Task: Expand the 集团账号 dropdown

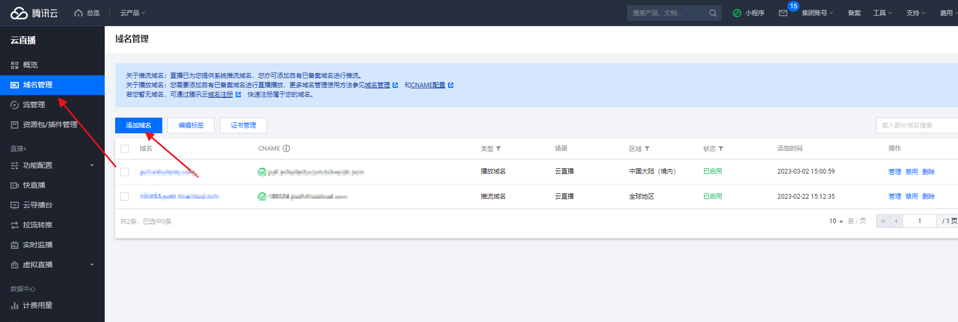Action: (817, 13)
